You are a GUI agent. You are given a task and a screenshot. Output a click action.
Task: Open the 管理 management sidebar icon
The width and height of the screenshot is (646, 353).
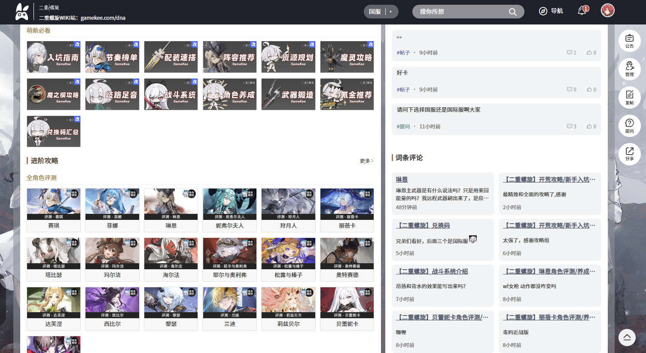coord(629,69)
